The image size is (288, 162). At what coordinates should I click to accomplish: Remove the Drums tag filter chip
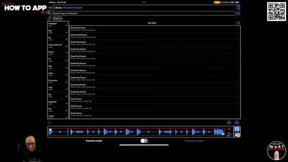tap(58, 18)
